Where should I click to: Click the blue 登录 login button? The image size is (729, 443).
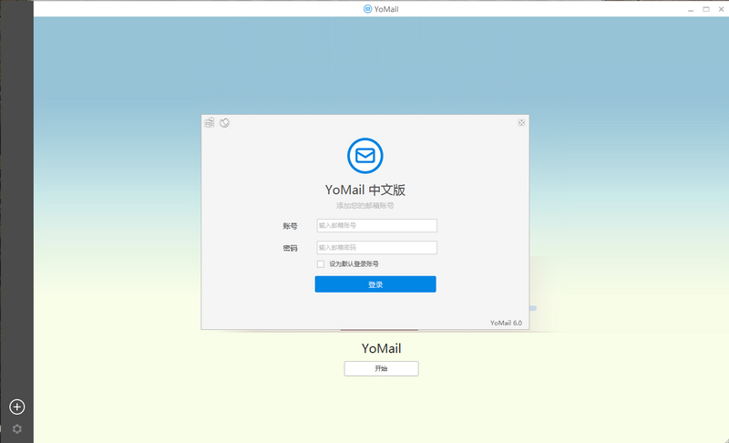click(375, 284)
